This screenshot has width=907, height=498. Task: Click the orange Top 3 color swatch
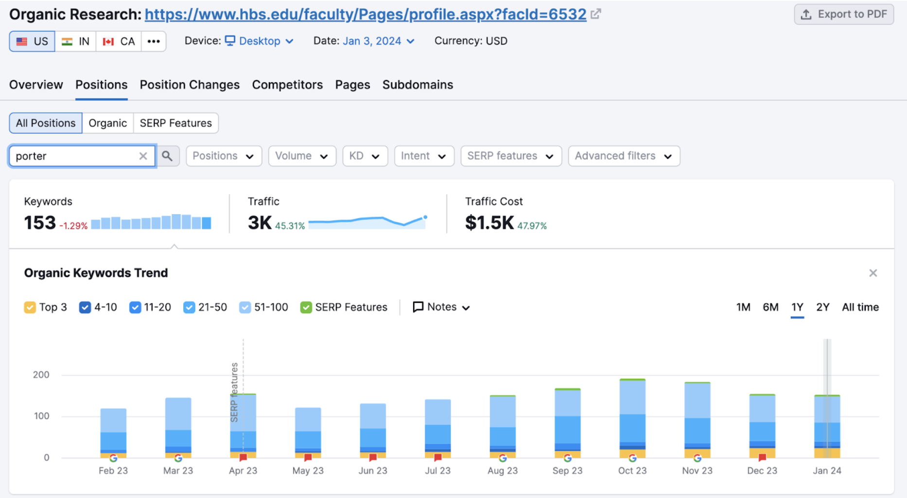click(x=30, y=307)
